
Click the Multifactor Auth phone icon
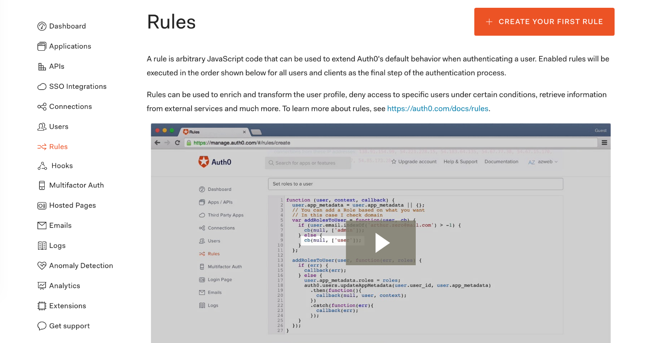[x=42, y=185]
